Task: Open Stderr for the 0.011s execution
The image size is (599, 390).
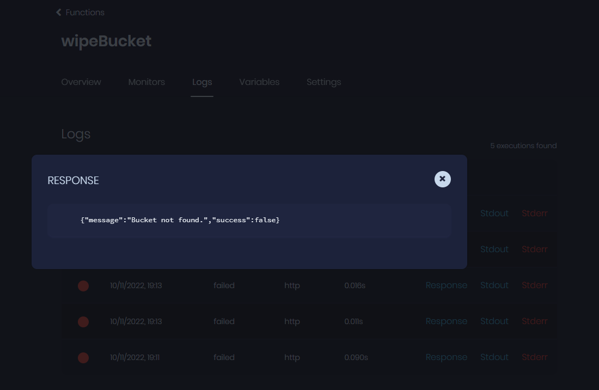Action: pos(534,321)
